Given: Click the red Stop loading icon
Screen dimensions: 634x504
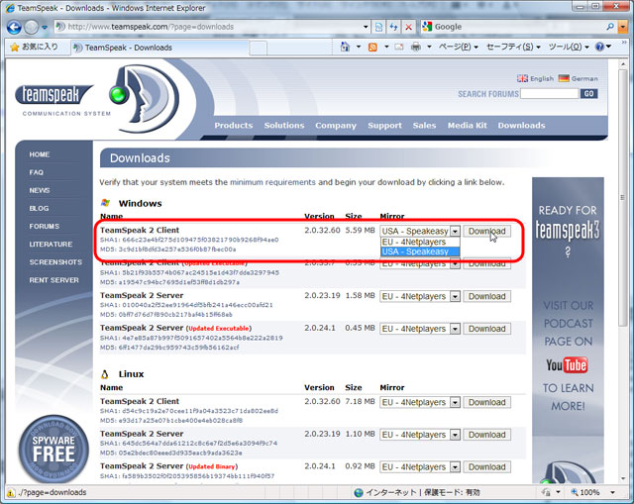Looking at the screenshot, I should (x=408, y=27).
